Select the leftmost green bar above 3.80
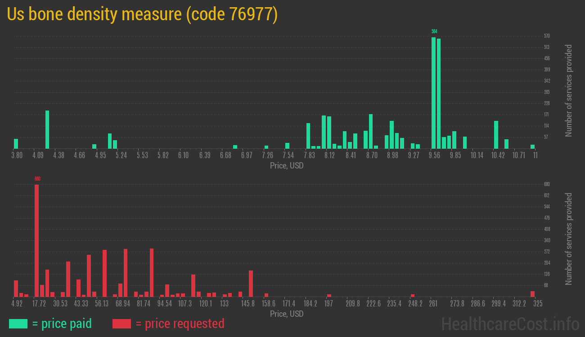The height and width of the screenshot is (337, 585). pyautogui.click(x=16, y=143)
